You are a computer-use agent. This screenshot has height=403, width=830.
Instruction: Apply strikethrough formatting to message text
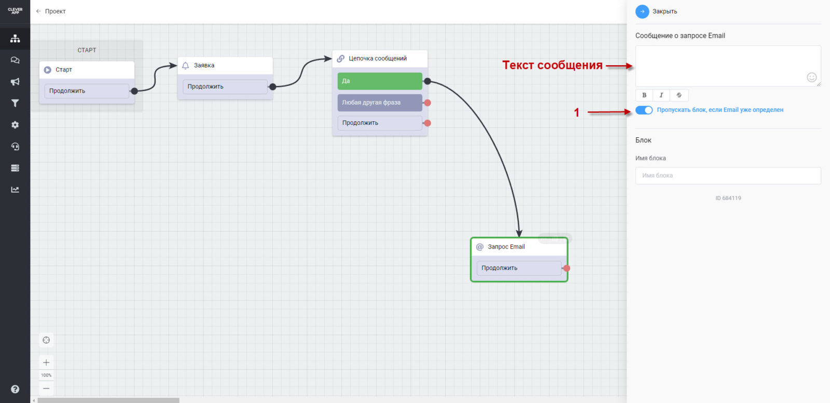coord(679,95)
